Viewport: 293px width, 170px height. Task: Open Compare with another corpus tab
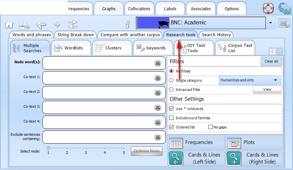(x=130, y=35)
